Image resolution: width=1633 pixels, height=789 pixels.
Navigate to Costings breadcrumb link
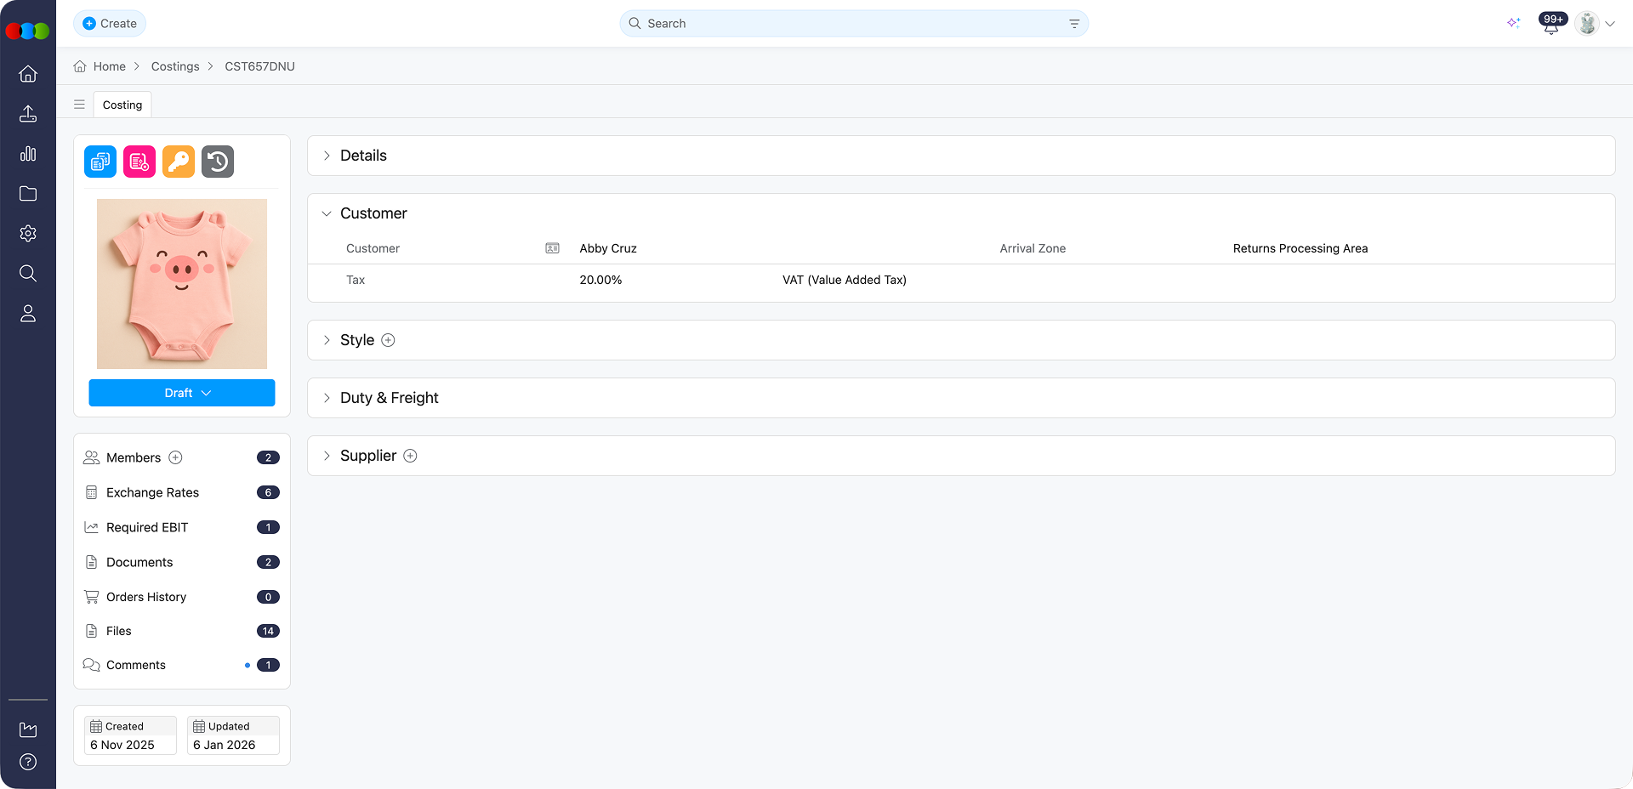click(175, 66)
